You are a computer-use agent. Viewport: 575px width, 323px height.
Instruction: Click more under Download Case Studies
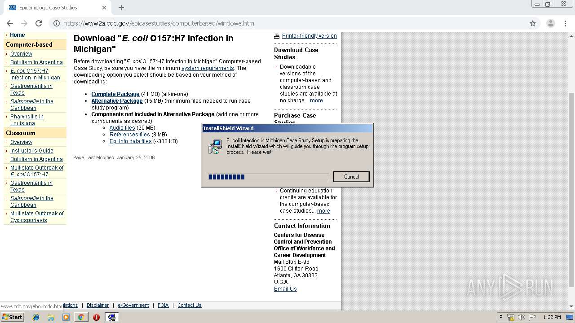click(x=316, y=100)
